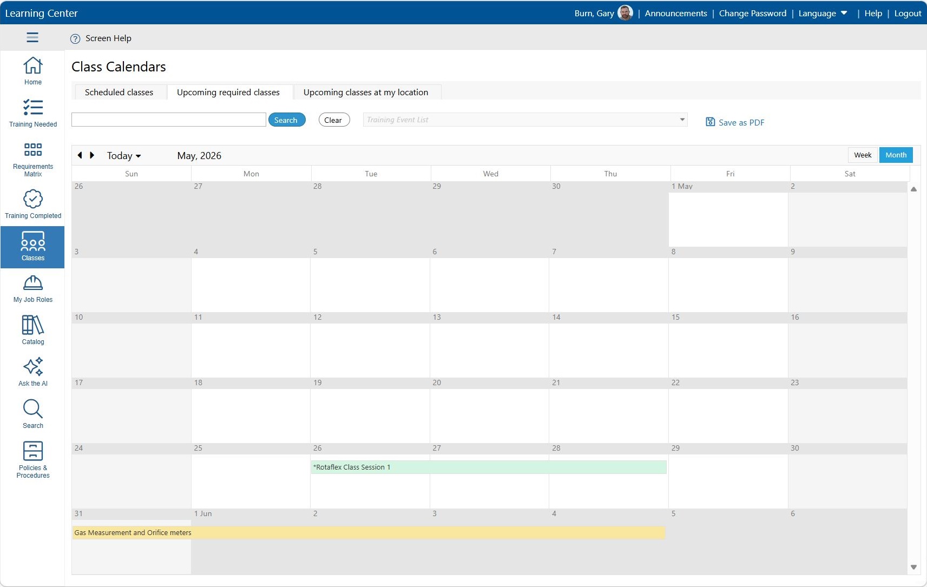Open the Training Event List dropdown
Viewport: 927px width, 587px height.
(525, 120)
